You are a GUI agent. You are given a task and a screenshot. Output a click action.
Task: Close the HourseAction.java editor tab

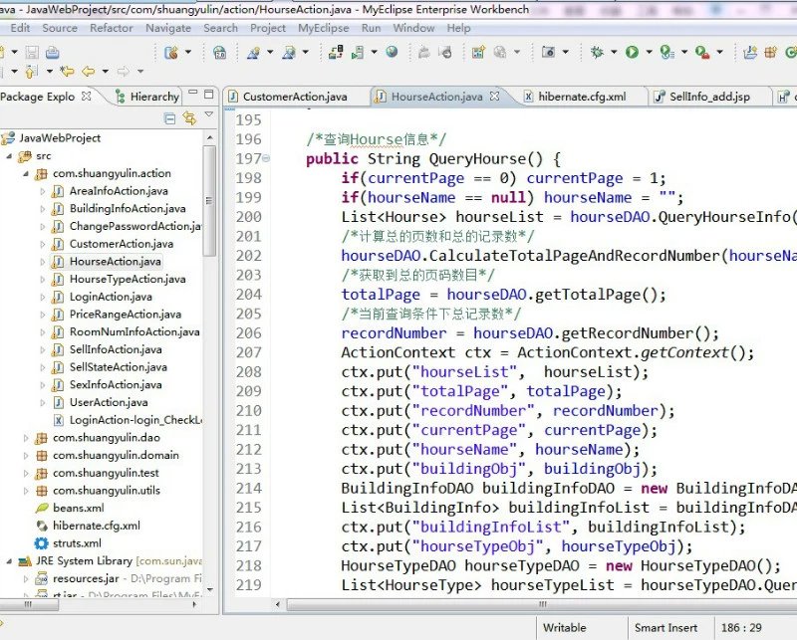[494, 96]
